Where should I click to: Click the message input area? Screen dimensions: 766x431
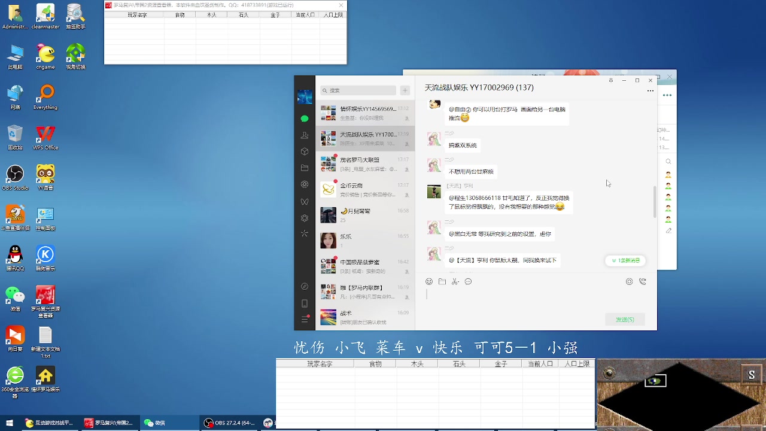(536, 299)
